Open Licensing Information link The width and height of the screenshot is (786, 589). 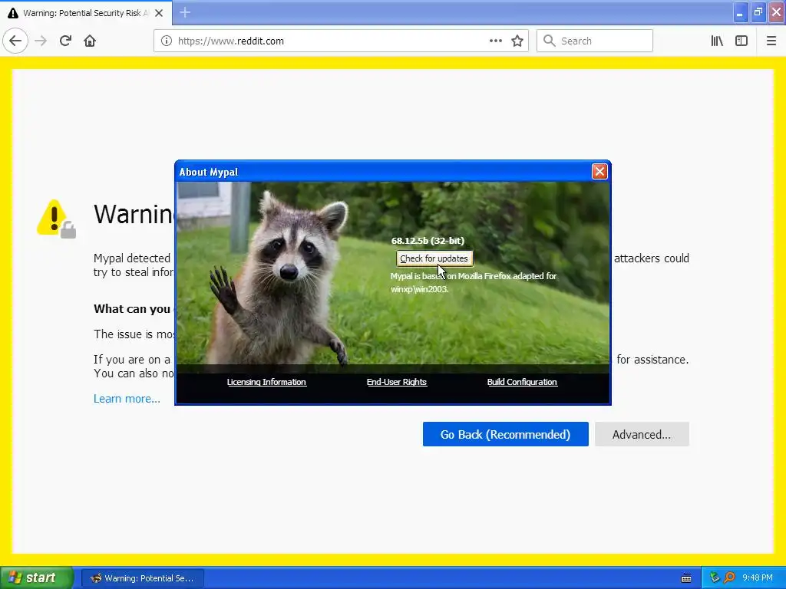tap(266, 382)
